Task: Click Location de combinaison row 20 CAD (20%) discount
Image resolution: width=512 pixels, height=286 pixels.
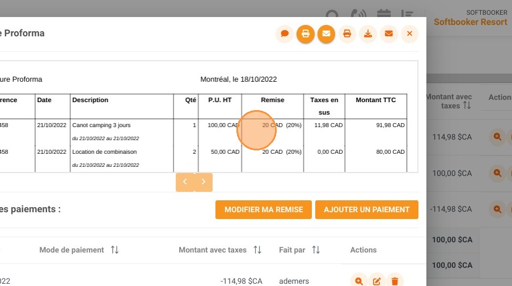Action: pos(282,152)
